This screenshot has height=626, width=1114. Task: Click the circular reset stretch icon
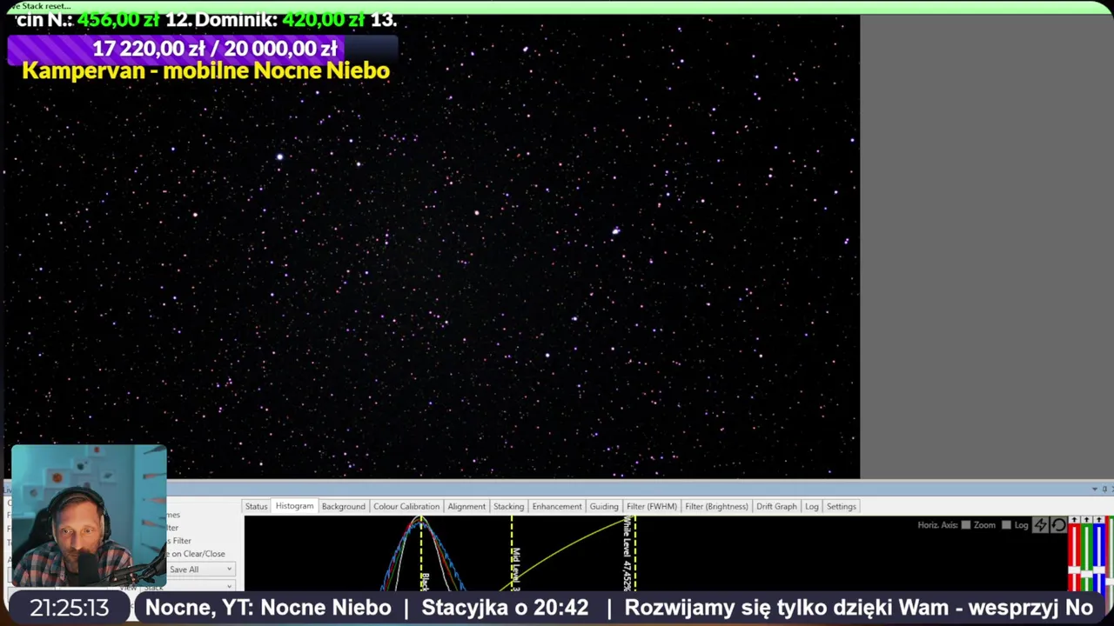pos(1058,524)
